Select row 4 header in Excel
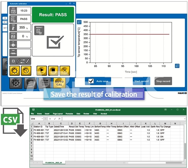188x168 pixels. click(31, 136)
